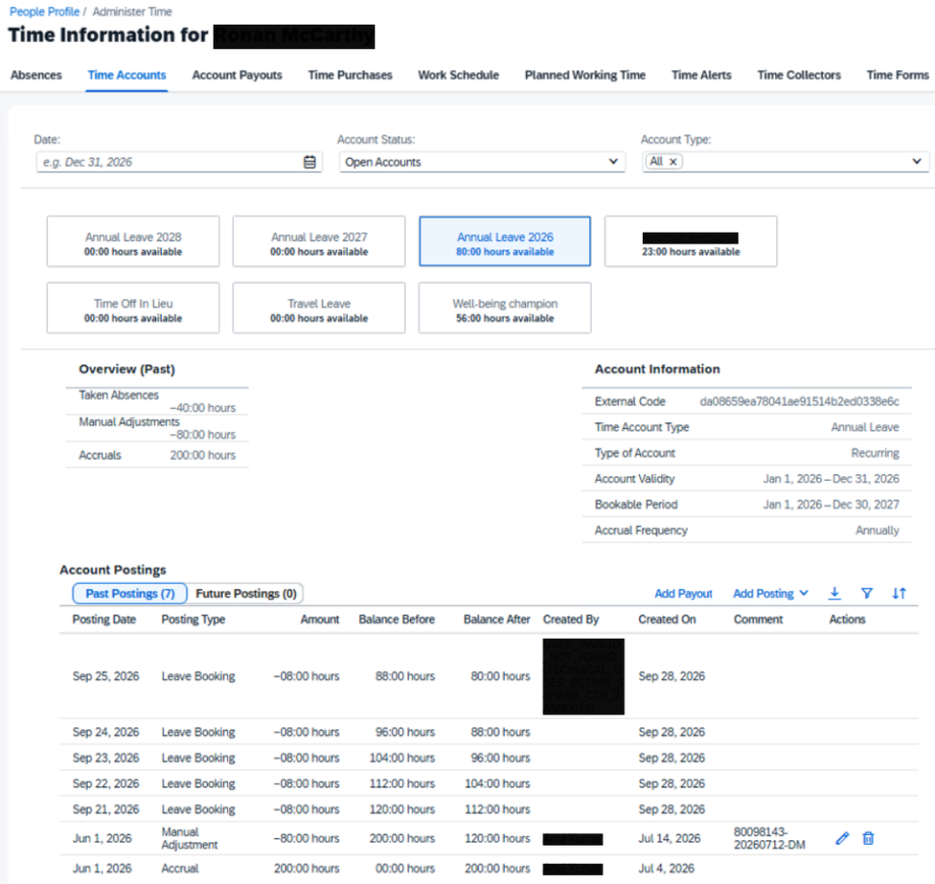
Task: Go to the Time Purchases tab
Action: 350,75
